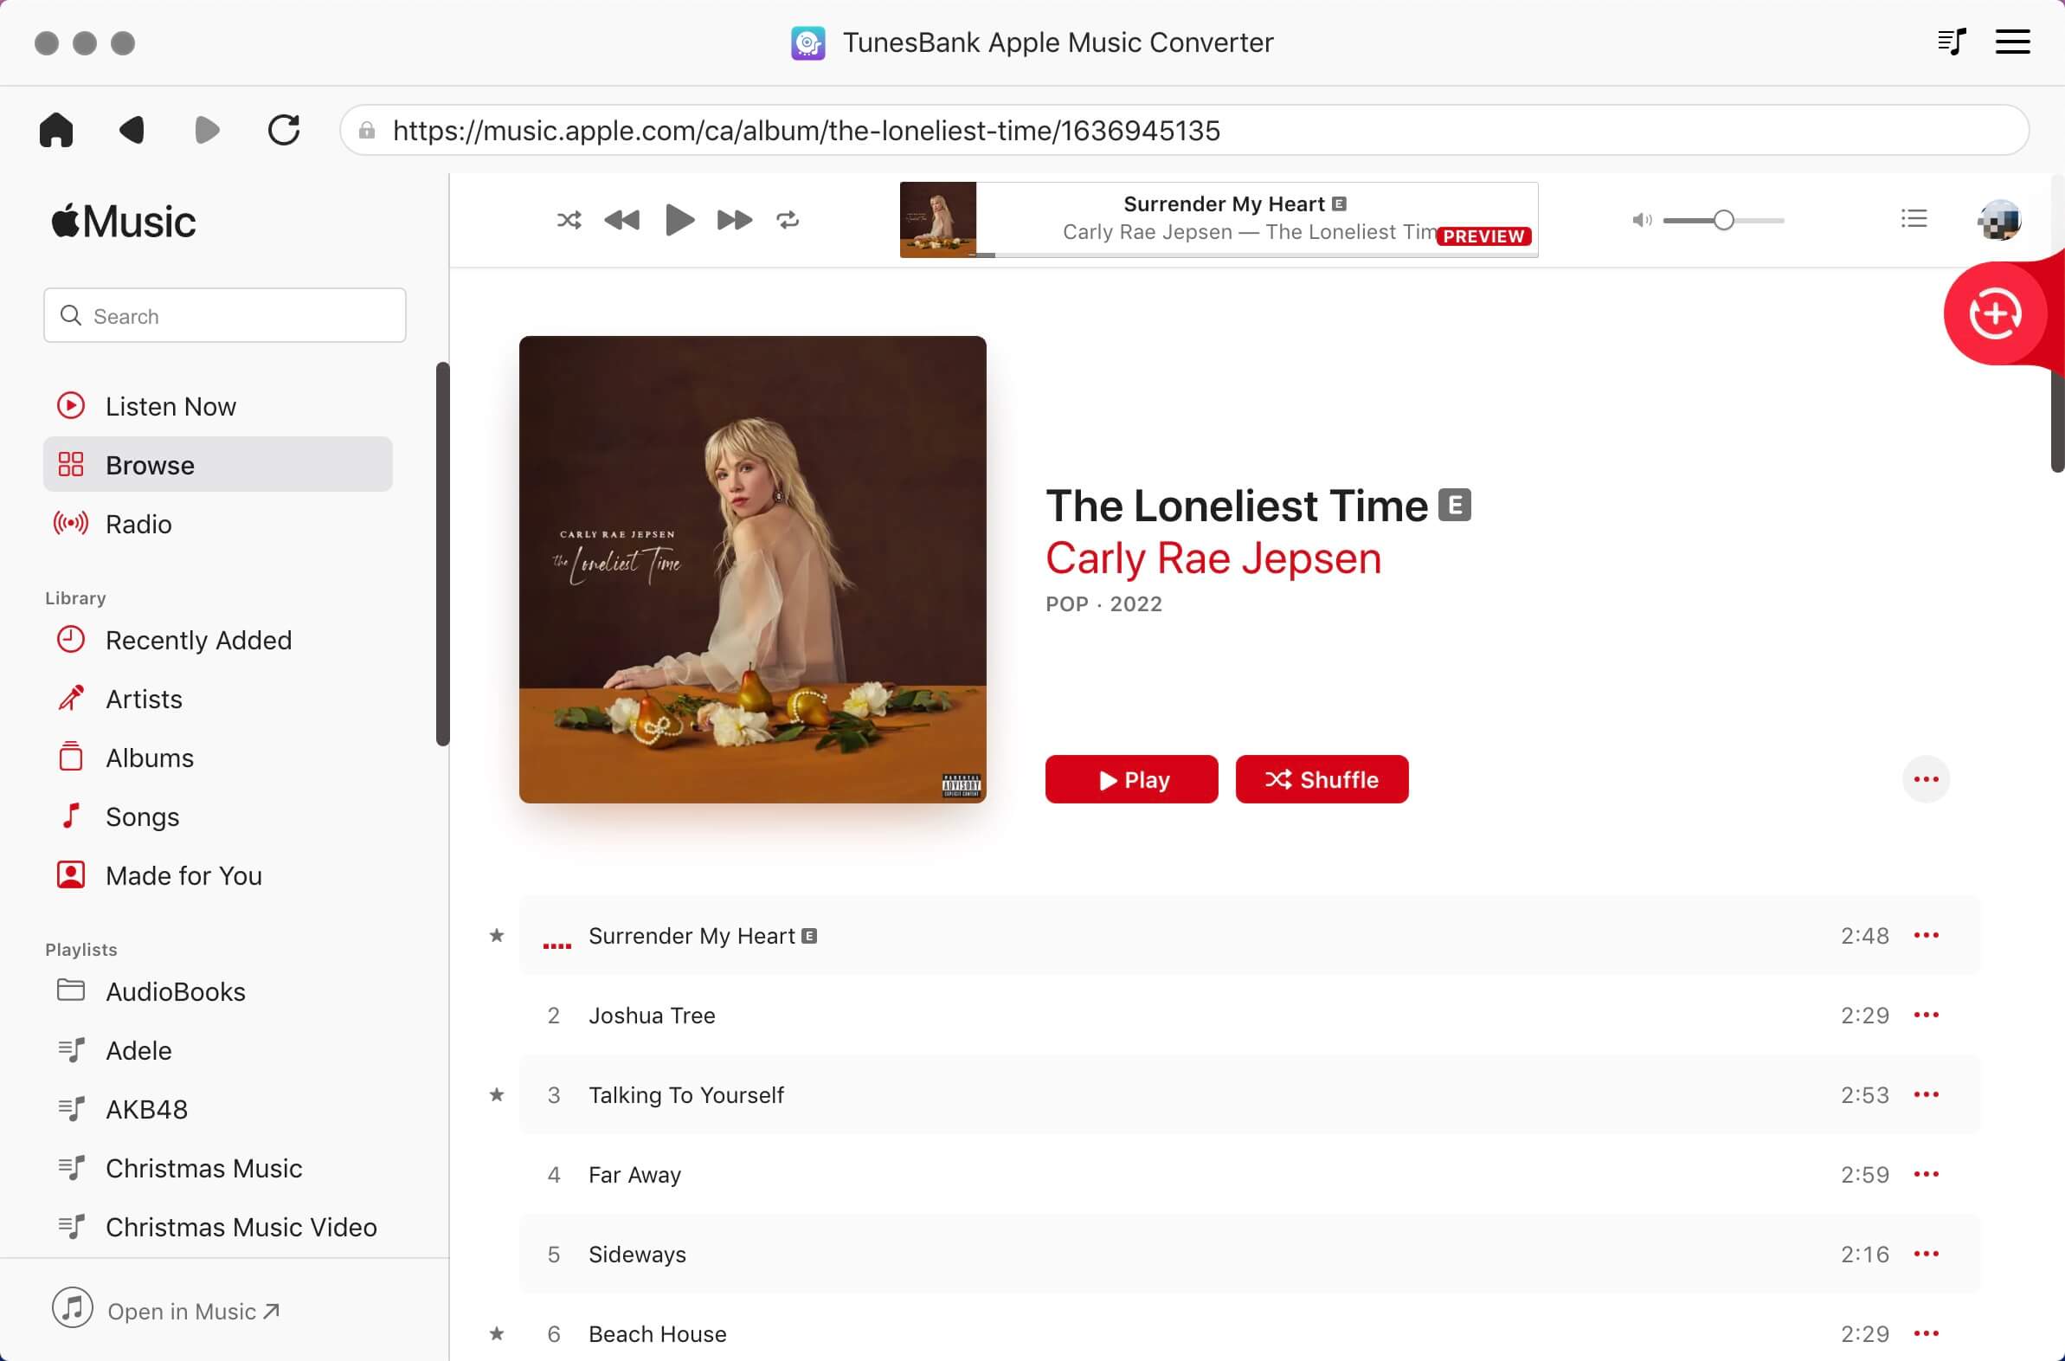Toggle shuffle mode on playback bar
Screen dimensions: 2065x1361
click(568, 219)
